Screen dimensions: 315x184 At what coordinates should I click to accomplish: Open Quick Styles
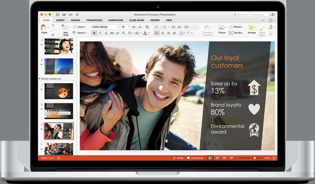[x=262, y=30]
